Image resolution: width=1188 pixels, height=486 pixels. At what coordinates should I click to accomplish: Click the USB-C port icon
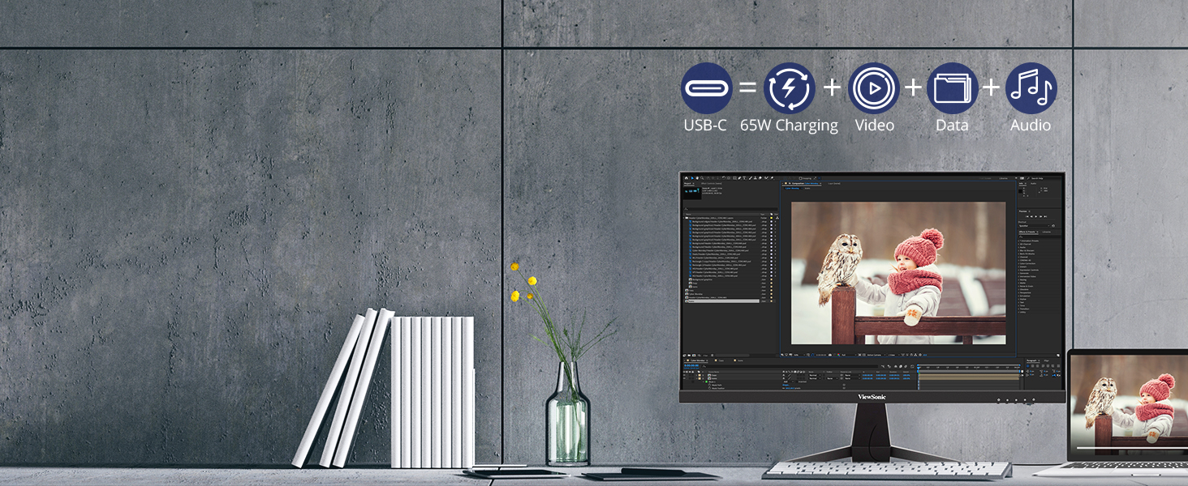706,87
